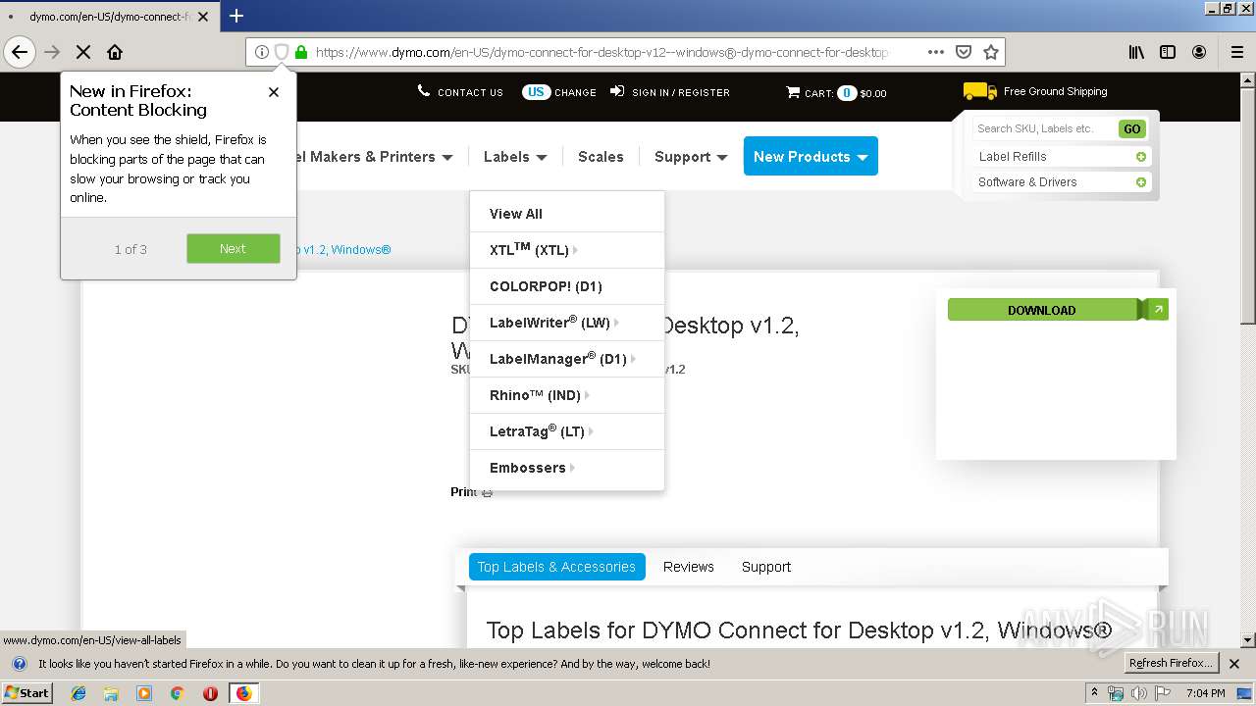Click the arrow icon beside DOWNLOAD
Screen dimensions: 1256x706
(1158, 310)
